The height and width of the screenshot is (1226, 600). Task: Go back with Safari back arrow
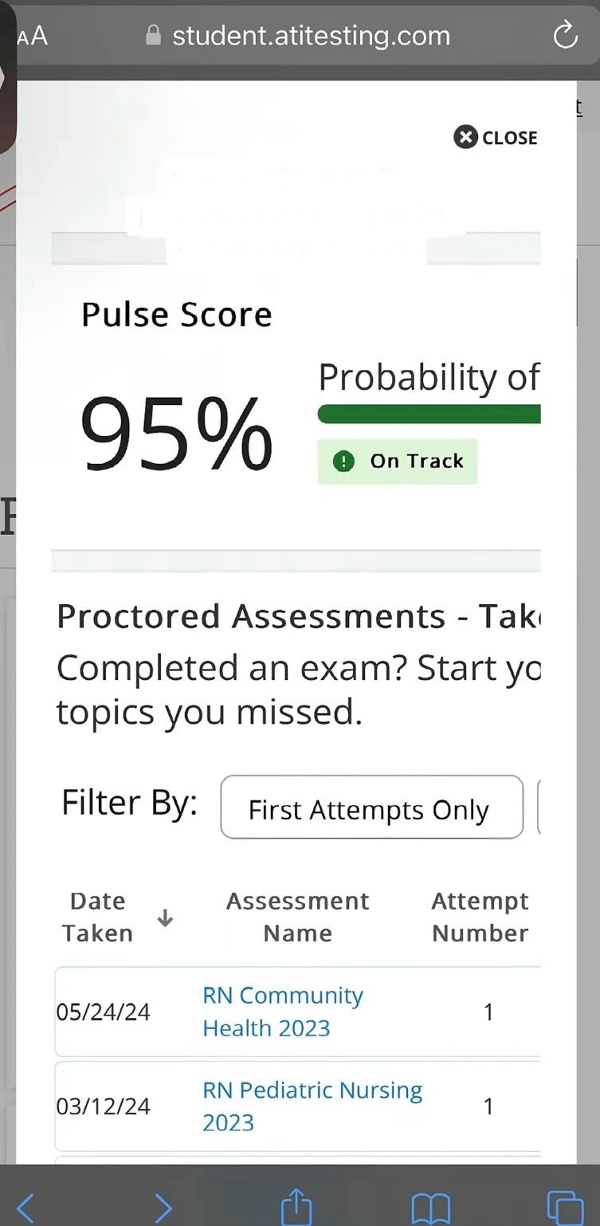pyautogui.click(x=25, y=1208)
